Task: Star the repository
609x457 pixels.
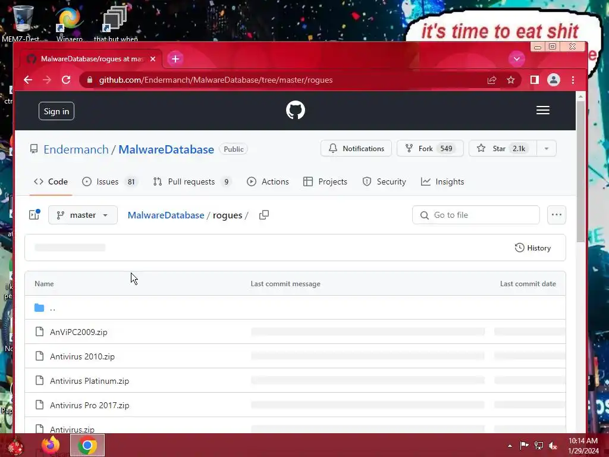Action: tap(503, 148)
